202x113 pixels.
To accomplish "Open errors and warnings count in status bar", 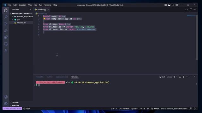I will click(x=27, y=109).
